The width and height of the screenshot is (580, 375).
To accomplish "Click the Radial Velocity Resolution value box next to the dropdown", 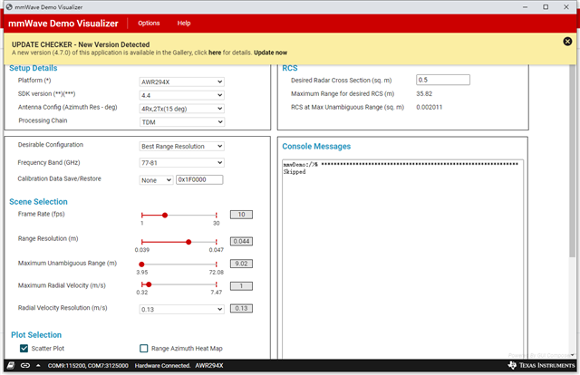I will tap(242, 308).
